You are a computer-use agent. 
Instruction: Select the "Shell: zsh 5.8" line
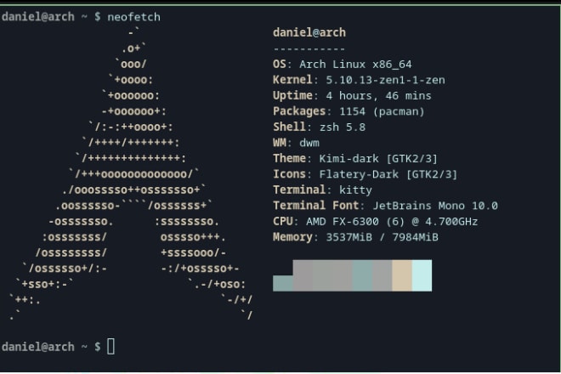[x=319, y=127]
